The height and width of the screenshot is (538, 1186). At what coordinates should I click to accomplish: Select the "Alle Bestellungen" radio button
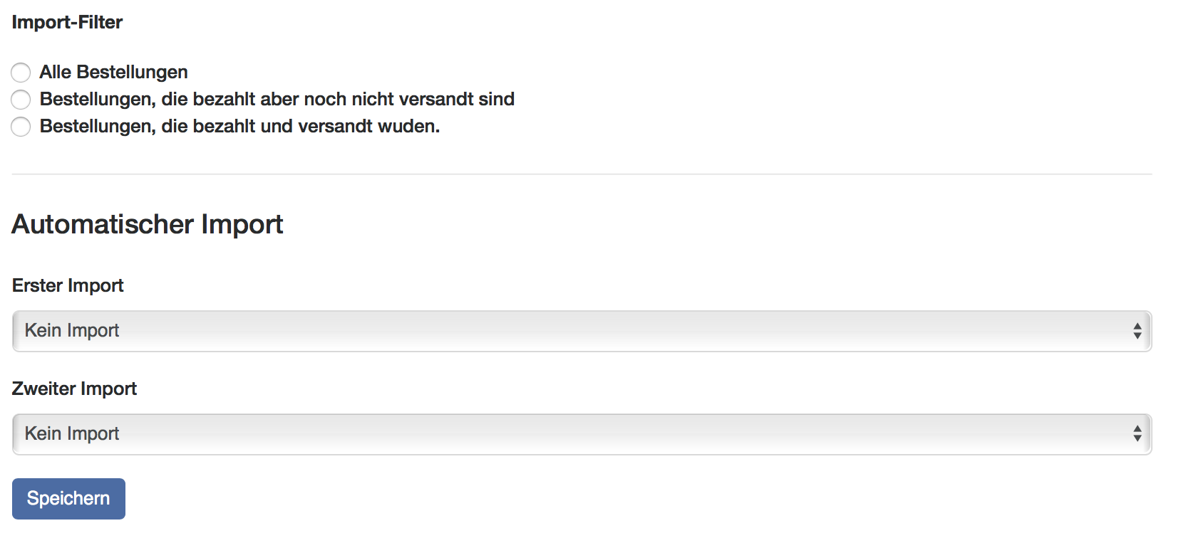coord(21,73)
